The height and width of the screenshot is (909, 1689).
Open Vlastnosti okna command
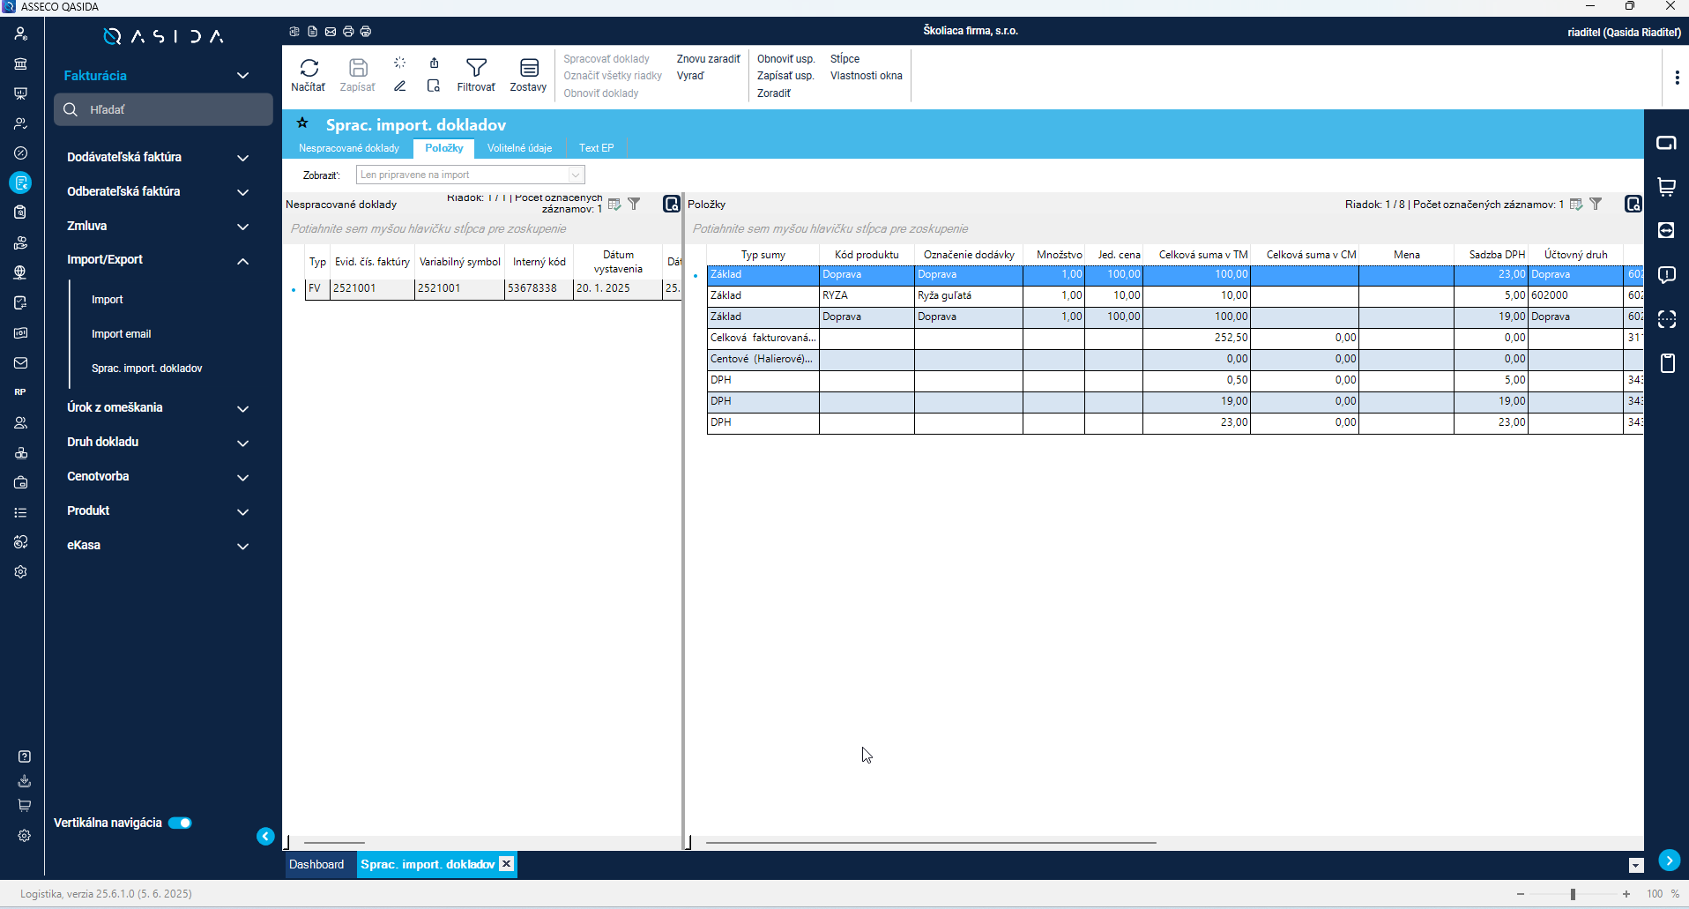(x=866, y=76)
